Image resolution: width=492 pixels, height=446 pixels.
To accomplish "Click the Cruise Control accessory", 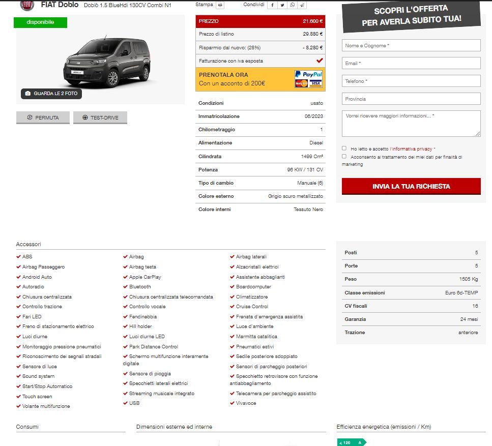I will click(x=252, y=307).
